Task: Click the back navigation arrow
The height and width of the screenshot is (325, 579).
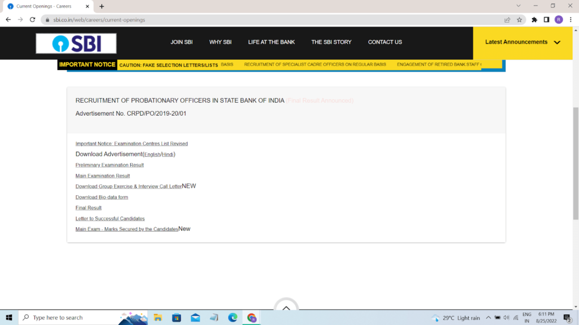Action: point(8,20)
